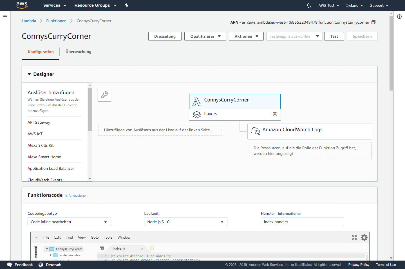
Task: Open the editor settings gear
Action: [364, 238]
